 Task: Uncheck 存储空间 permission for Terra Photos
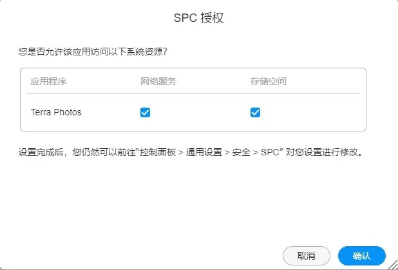tap(255, 113)
